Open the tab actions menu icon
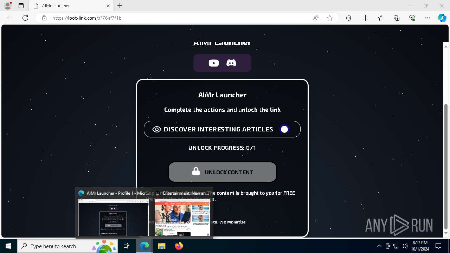This screenshot has width=450, height=253. tap(21, 6)
